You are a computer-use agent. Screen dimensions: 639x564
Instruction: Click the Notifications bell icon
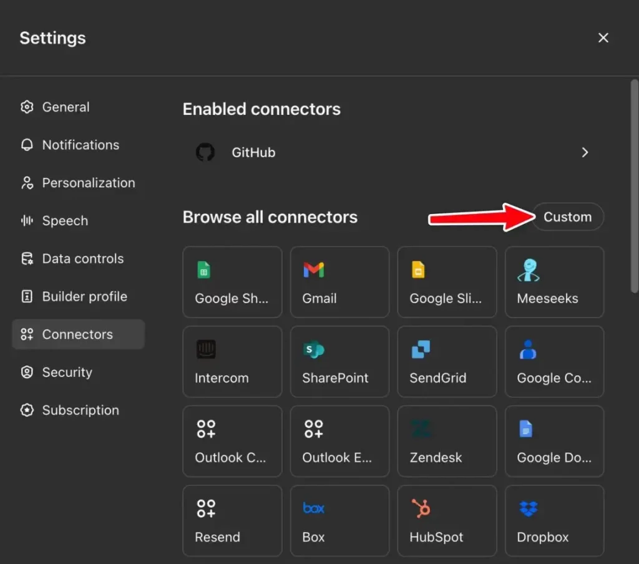tap(27, 145)
